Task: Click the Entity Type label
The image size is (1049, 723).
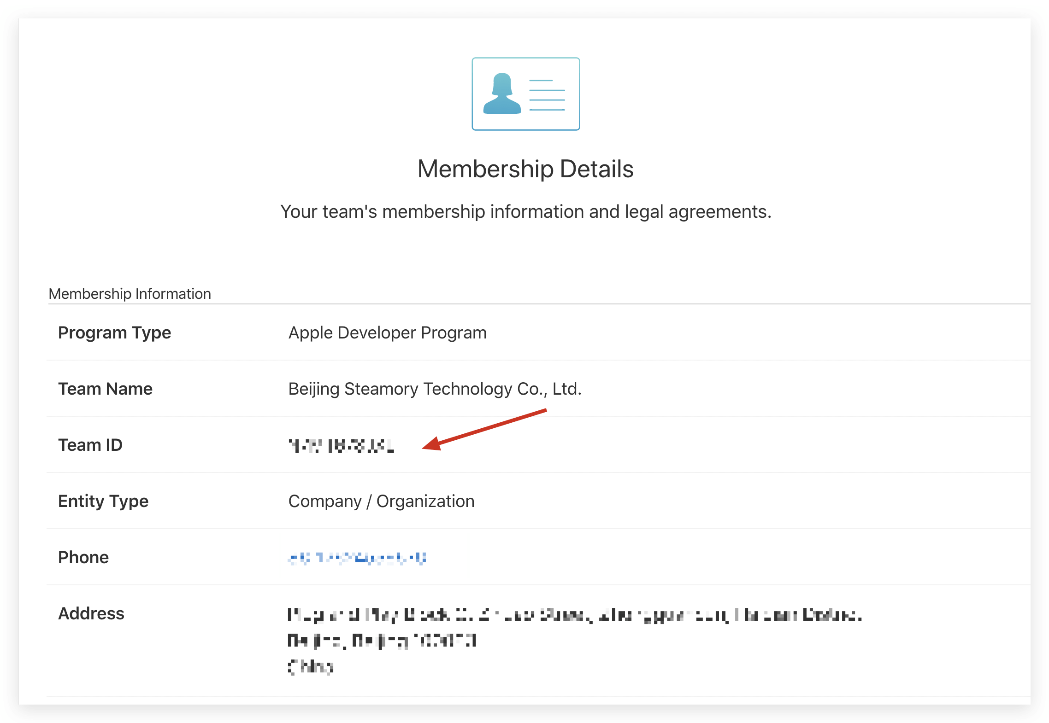Action: pyautogui.click(x=103, y=501)
